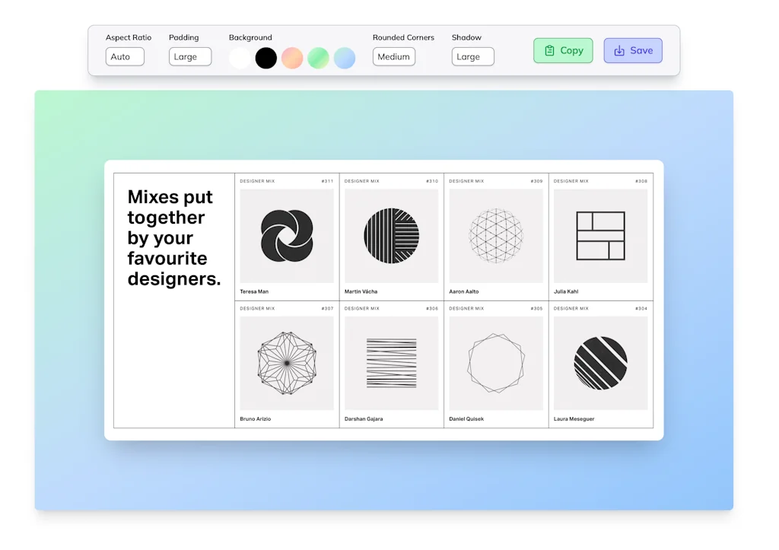Click the Background label
The width and height of the screenshot is (779, 550).
point(250,37)
